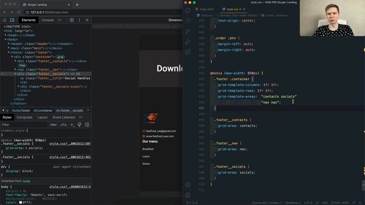Show more style pane tabs via chevrons
Image resolution: width=365 pixels, height=205 pixels.
[80, 117]
